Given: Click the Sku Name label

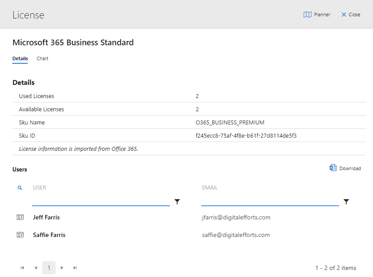Looking at the screenshot, I should pos(32,122).
